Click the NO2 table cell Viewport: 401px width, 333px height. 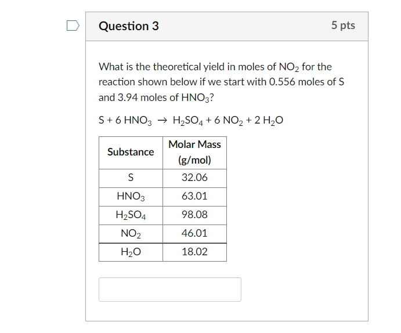(131, 234)
